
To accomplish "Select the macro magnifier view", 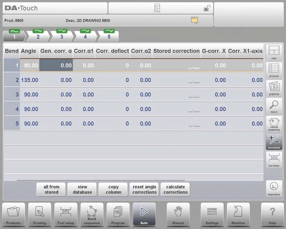I will point(274,106).
